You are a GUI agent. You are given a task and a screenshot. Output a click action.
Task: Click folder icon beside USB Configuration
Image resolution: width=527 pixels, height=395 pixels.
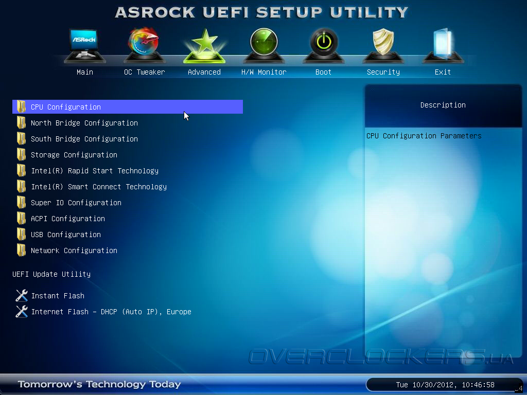coord(21,235)
